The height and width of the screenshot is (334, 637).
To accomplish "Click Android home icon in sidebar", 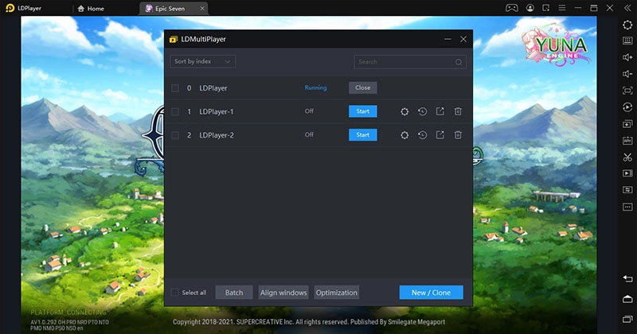I will point(627,299).
